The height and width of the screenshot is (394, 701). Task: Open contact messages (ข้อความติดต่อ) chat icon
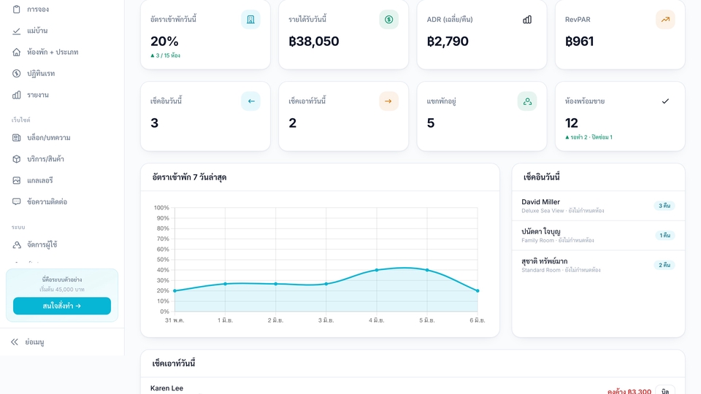coord(17,202)
